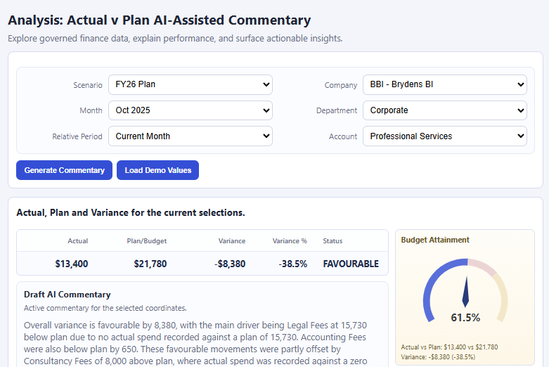Click the Company field label
Screen dimensions: 549x367
pyautogui.click(x=341, y=85)
